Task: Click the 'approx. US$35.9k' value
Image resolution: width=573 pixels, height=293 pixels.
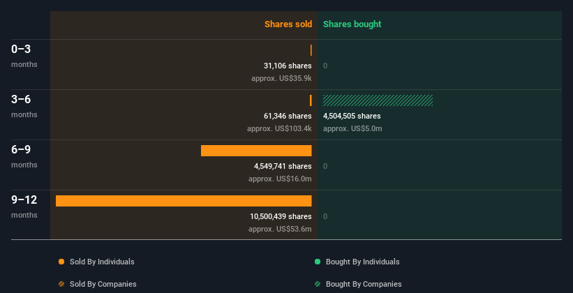Action: [281, 78]
